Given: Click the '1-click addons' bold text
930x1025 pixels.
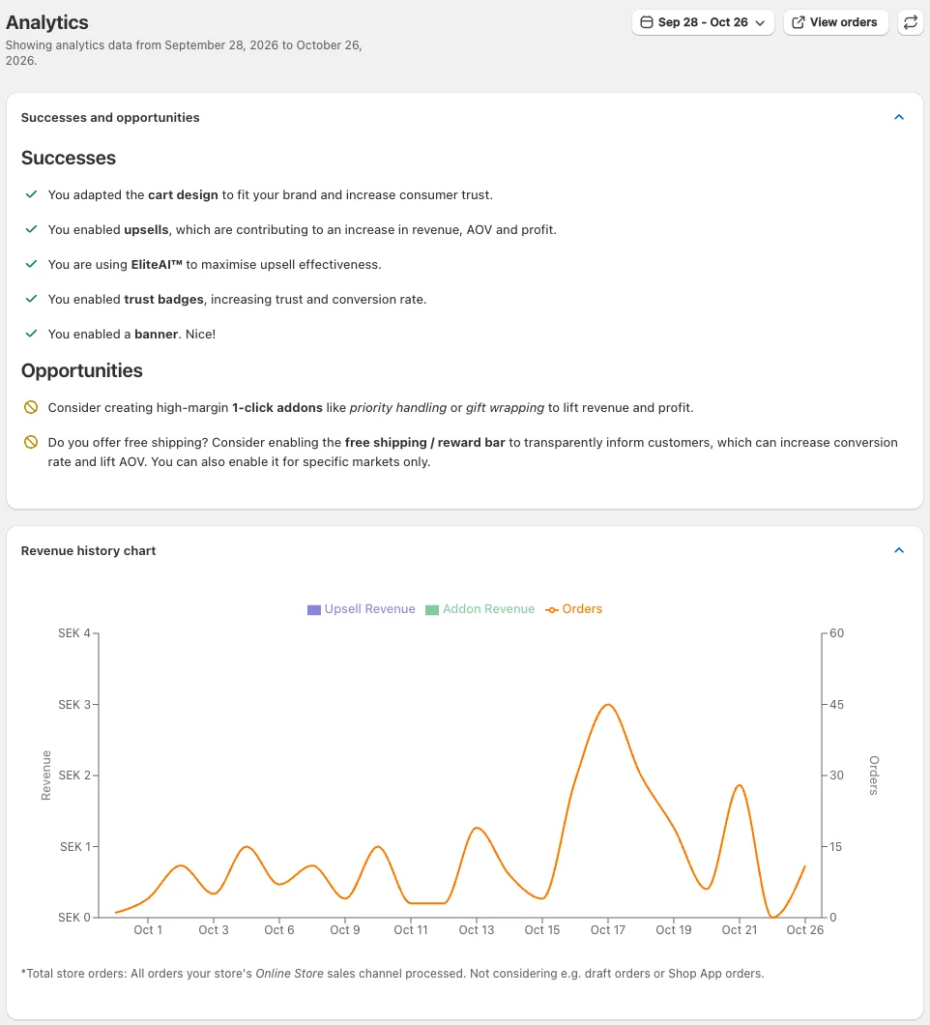Looking at the screenshot, I should pyautogui.click(x=277, y=407).
